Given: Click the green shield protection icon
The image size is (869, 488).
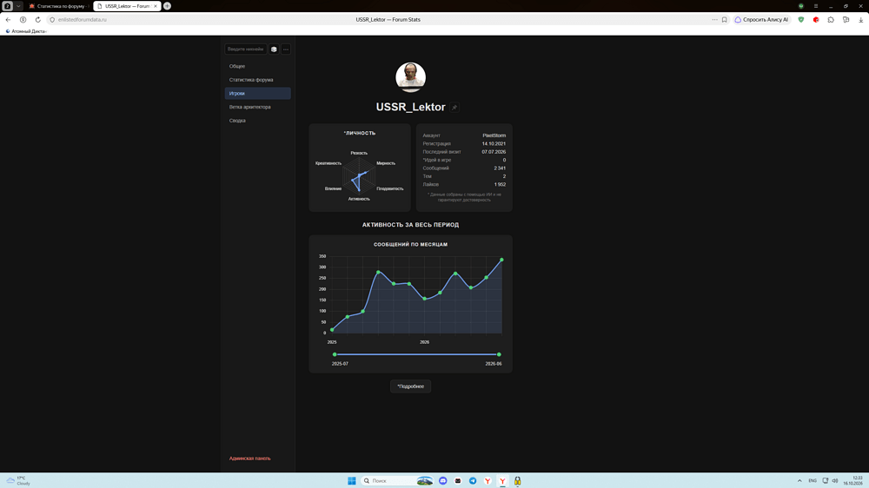Looking at the screenshot, I should tap(801, 19).
